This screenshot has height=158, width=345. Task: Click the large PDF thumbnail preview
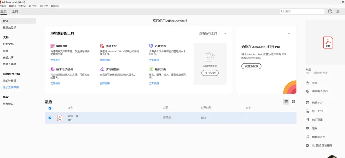click(x=328, y=43)
